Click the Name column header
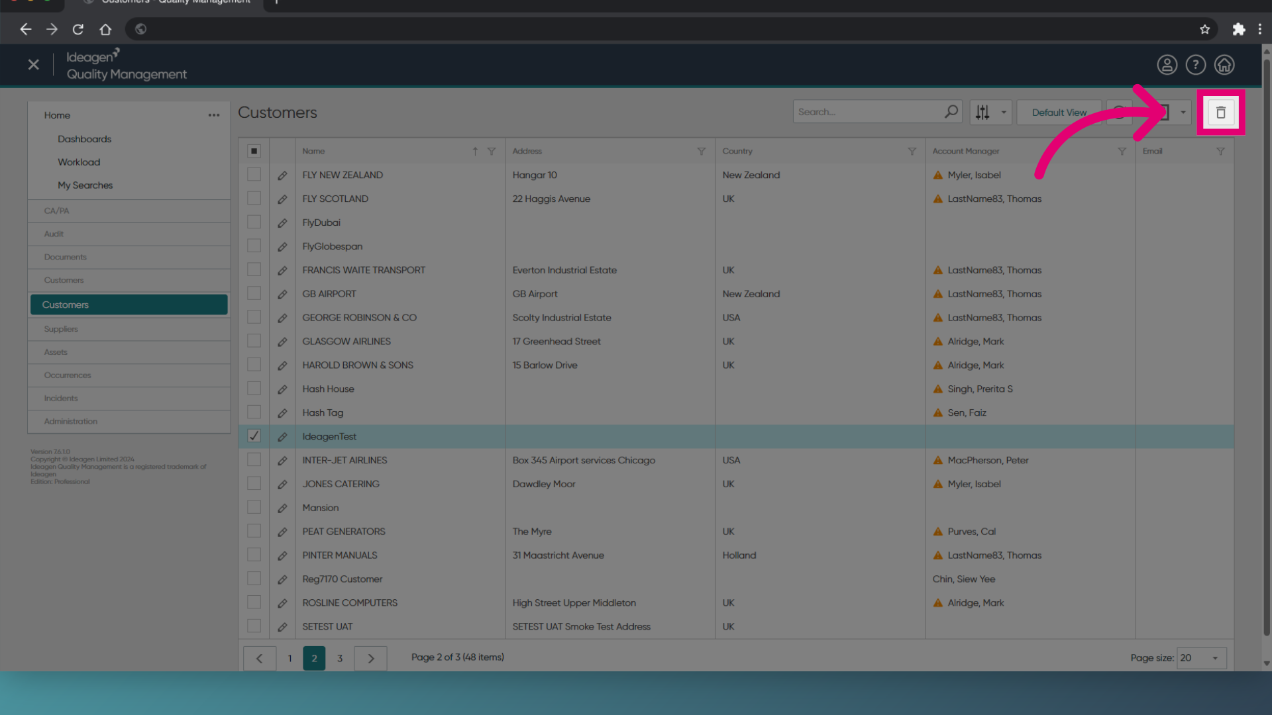The image size is (1272, 715). point(313,152)
